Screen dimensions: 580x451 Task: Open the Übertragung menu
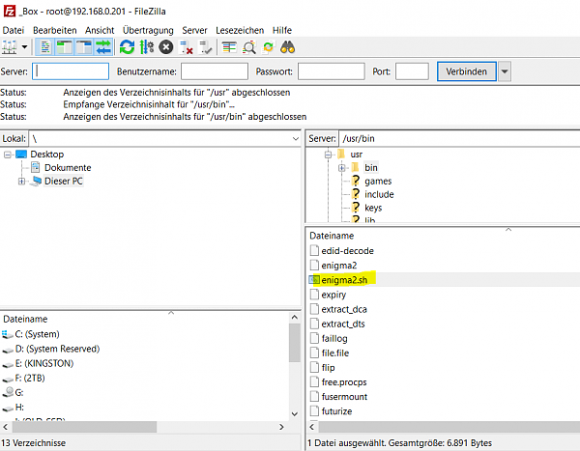[147, 31]
